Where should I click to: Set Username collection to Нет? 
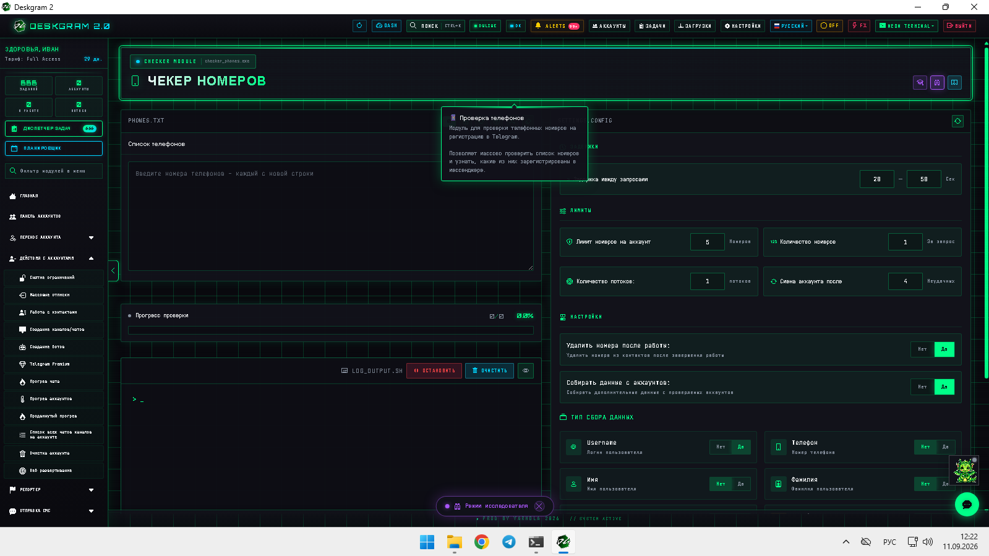(721, 447)
